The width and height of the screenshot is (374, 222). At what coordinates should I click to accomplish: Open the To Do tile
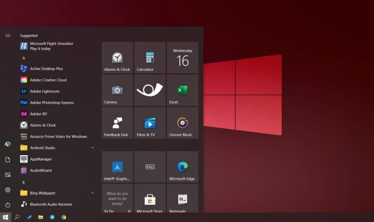(117, 199)
